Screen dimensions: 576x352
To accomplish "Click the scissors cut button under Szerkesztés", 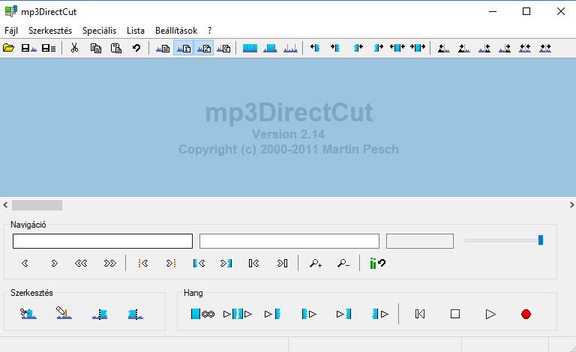I will [28, 314].
